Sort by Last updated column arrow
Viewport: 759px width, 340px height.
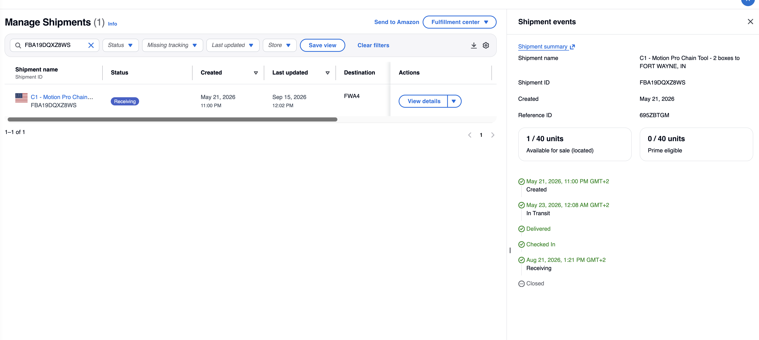coord(327,73)
